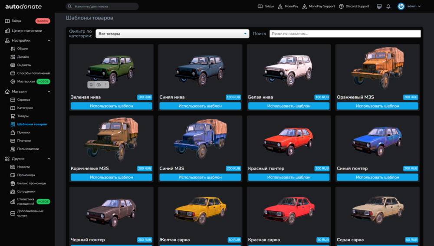Open three-dot menu on Зеленая нива image

click(106, 85)
